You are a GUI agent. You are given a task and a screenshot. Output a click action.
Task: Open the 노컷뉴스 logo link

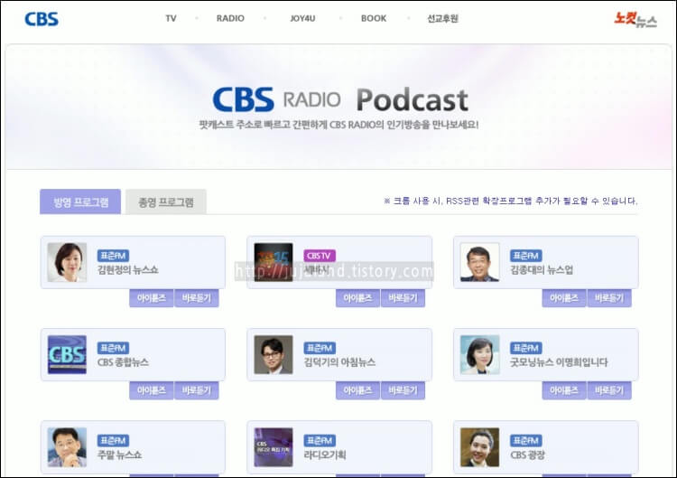click(x=635, y=20)
